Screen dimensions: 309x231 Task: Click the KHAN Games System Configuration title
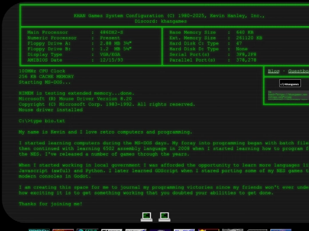coord(169,16)
